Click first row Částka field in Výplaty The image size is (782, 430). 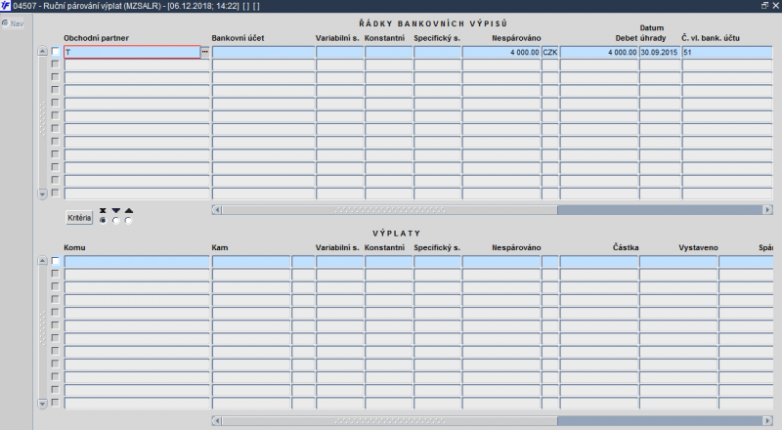599,261
